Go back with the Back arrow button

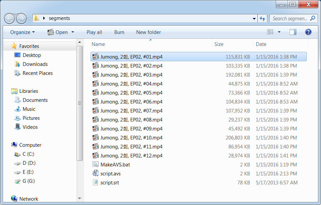(9, 19)
